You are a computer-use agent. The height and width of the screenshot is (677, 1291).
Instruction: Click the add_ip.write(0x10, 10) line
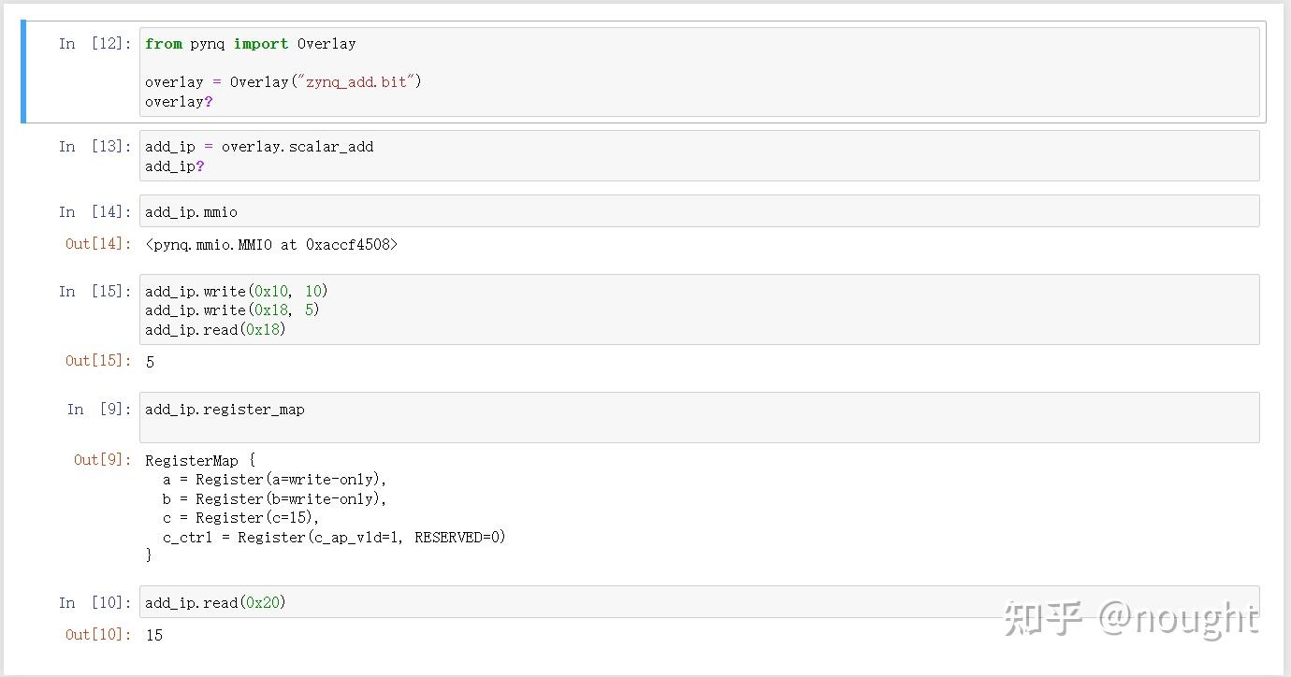tap(237, 291)
